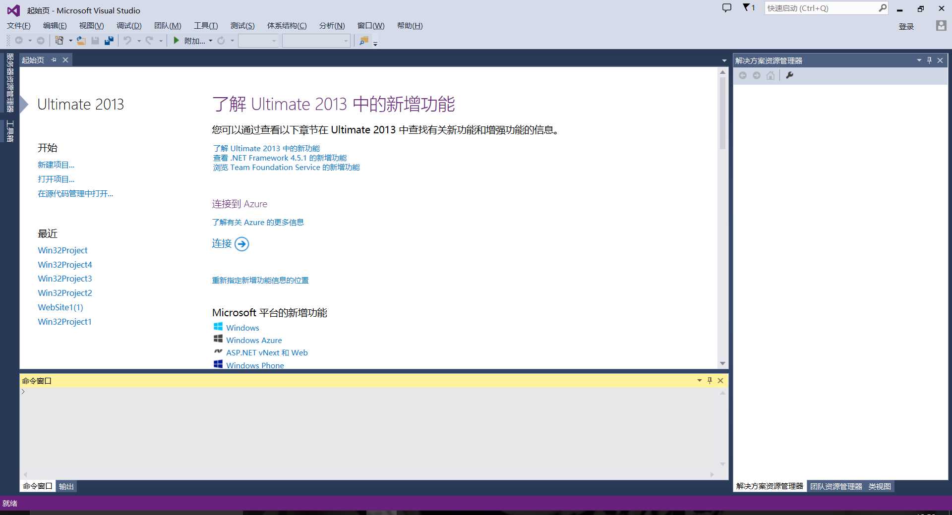
Task: Open the feedback speech bubble icon
Action: coord(727,8)
